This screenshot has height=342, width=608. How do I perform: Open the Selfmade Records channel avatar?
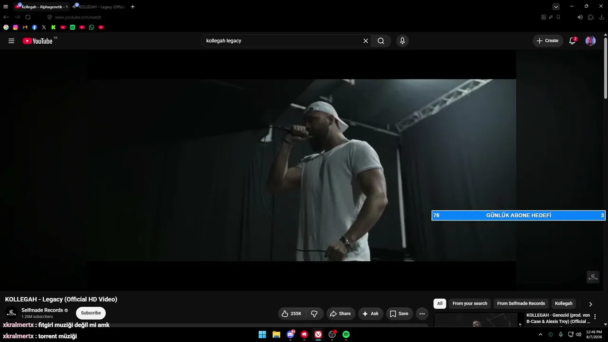(x=11, y=313)
